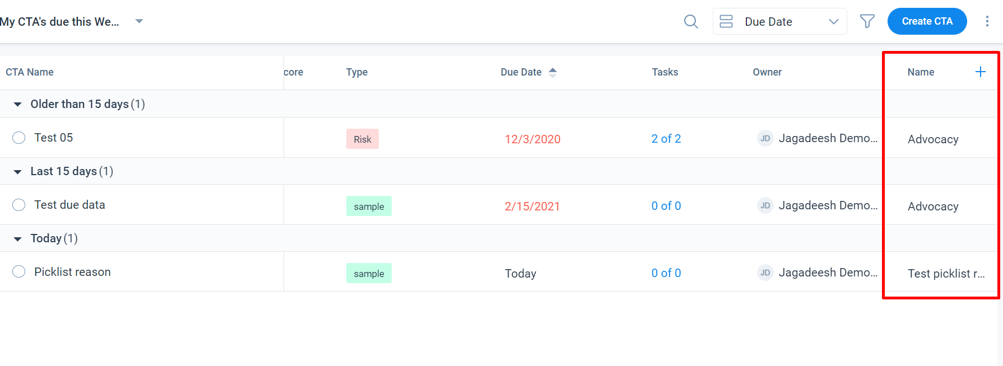The image size is (1003, 366).
Task: Click the Type column header
Action: pos(357,72)
